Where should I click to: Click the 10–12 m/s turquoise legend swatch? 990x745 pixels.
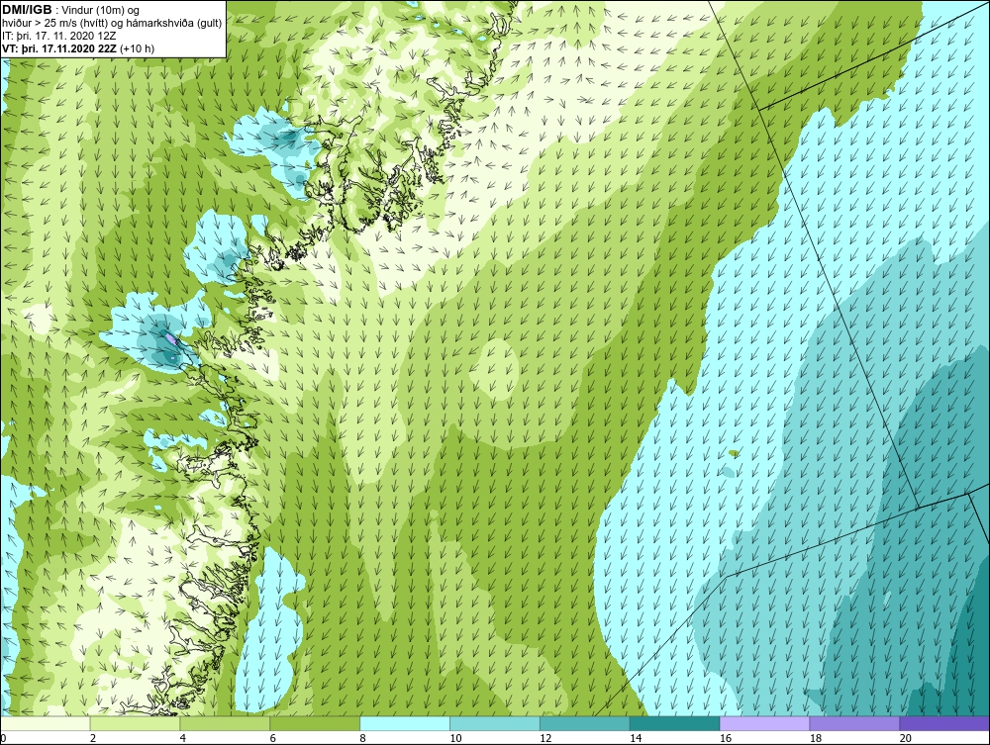495,723
